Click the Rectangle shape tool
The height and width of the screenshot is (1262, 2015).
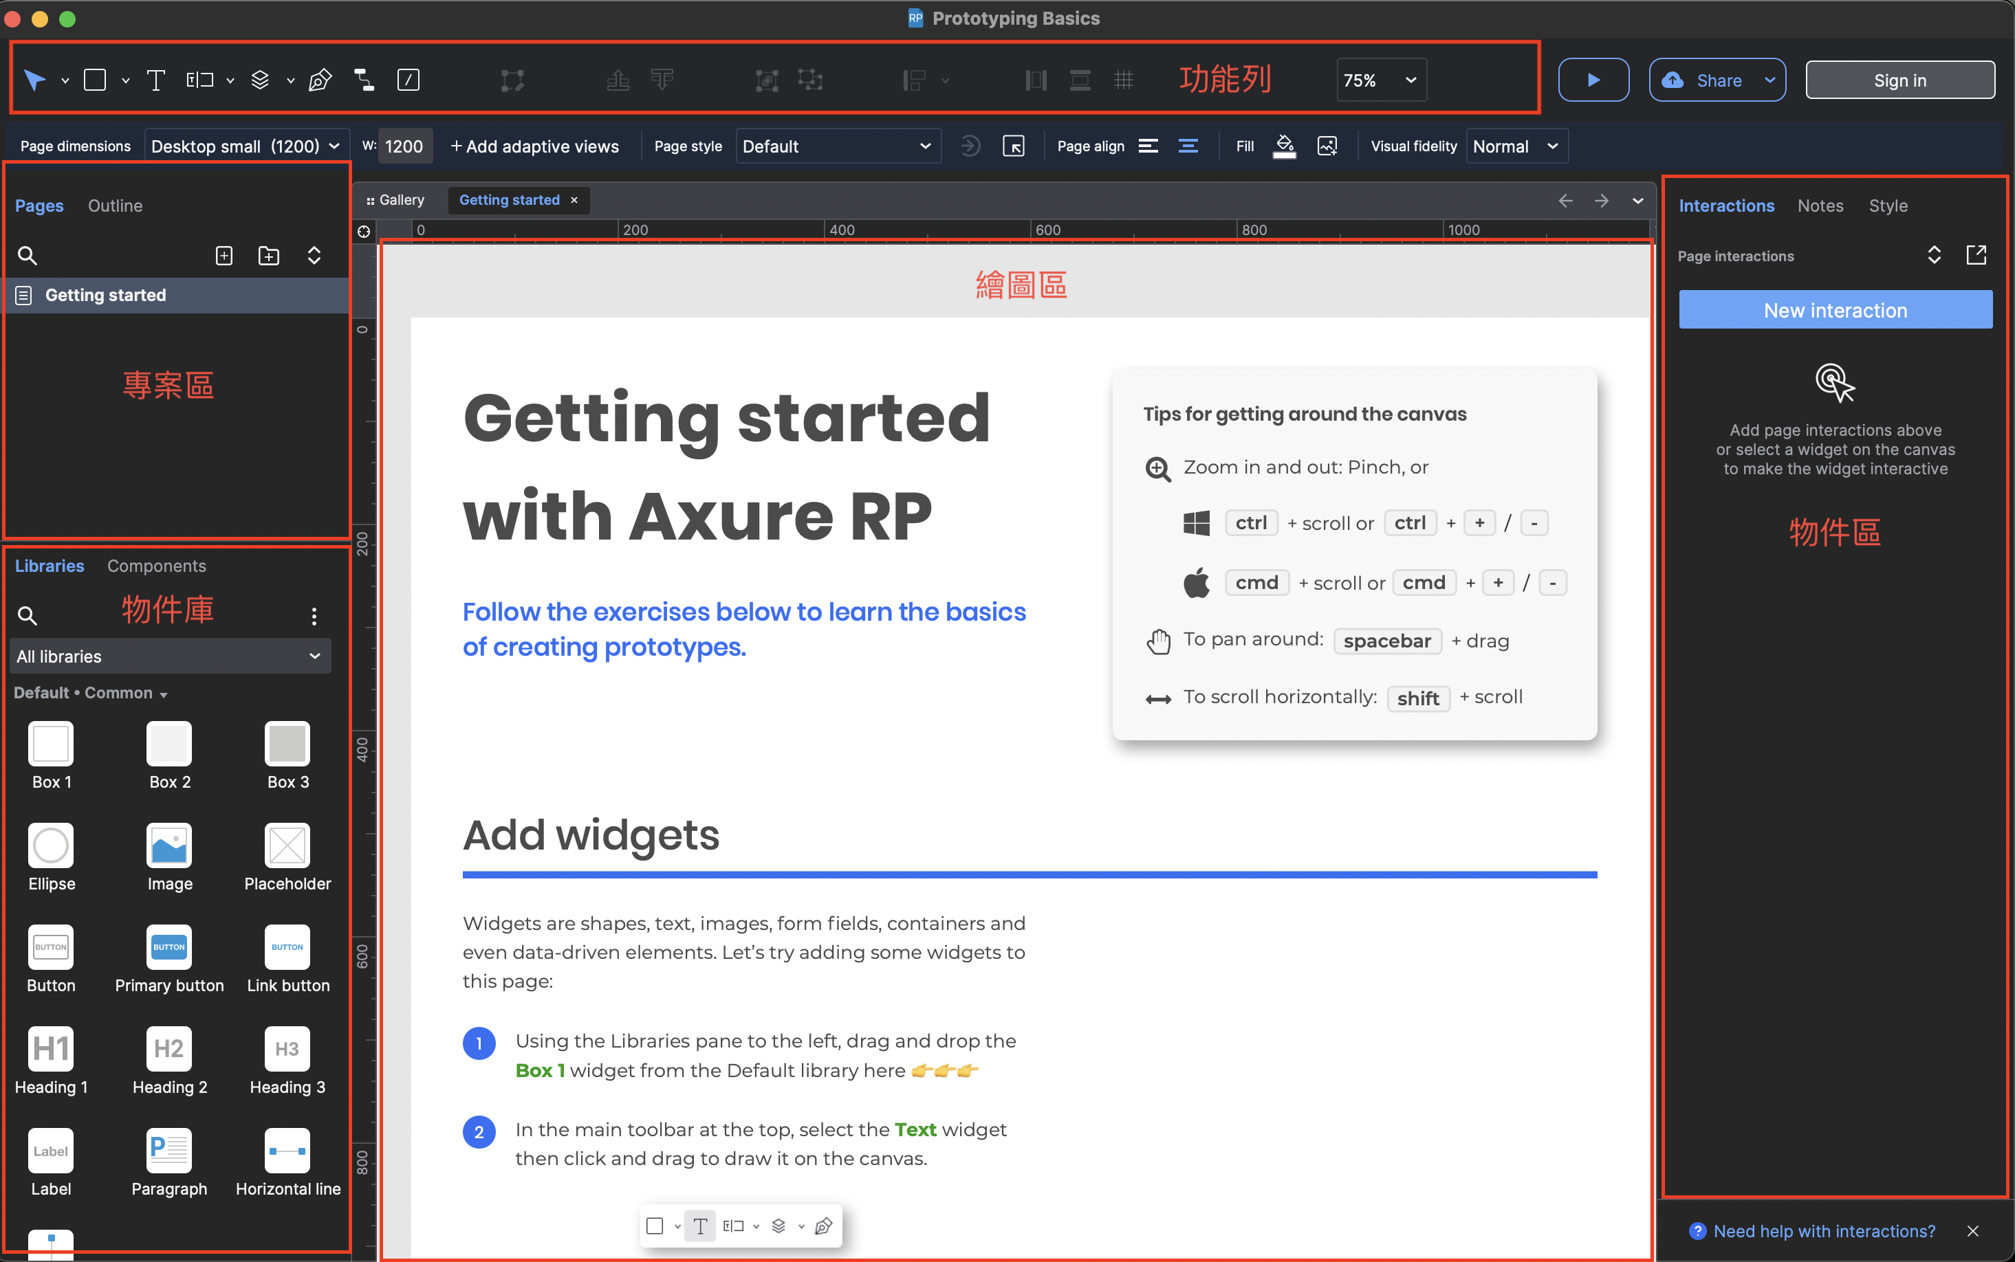point(95,80)
